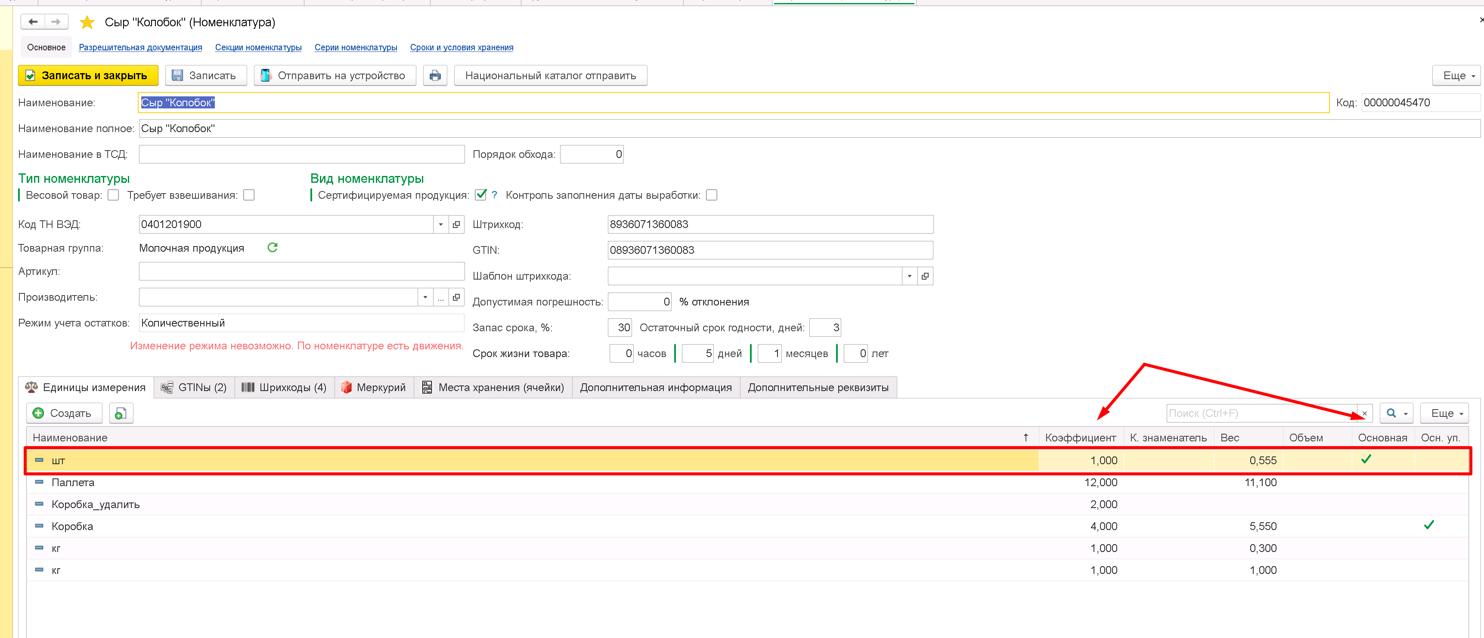Image resolution: width=1484 pixels, height=638 pixels.
Task: Click Записать и закрыть button
Action: coord(88,75)
